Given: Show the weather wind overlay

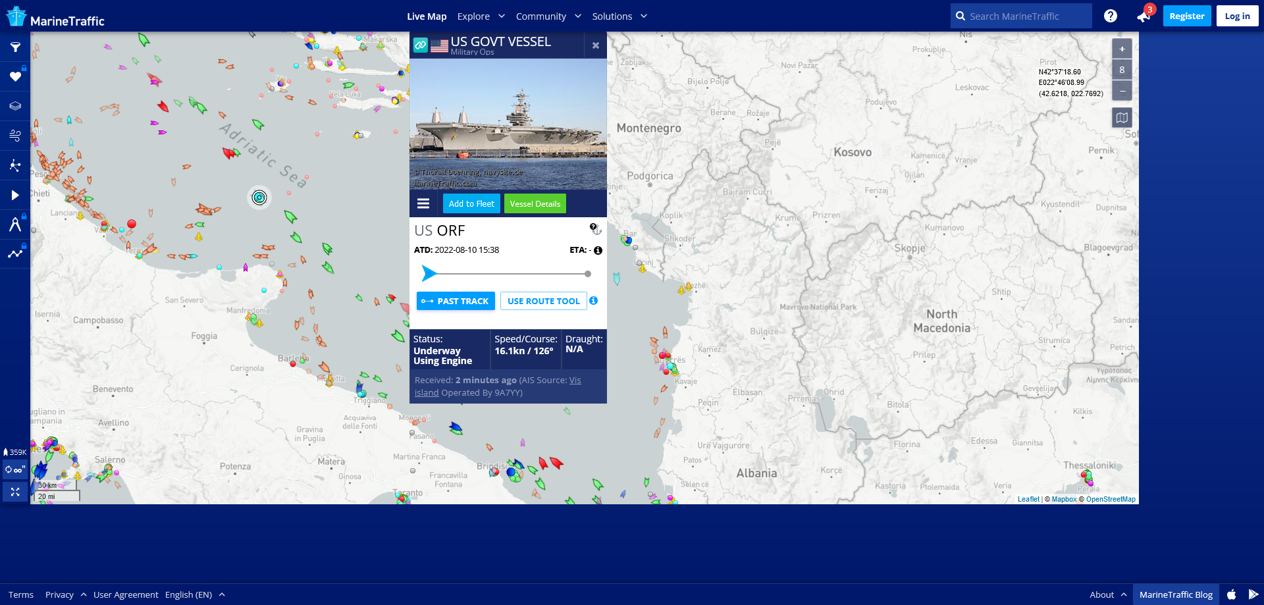Looking at the screenshot, I should pyautogui.click(x=15, y=136).
